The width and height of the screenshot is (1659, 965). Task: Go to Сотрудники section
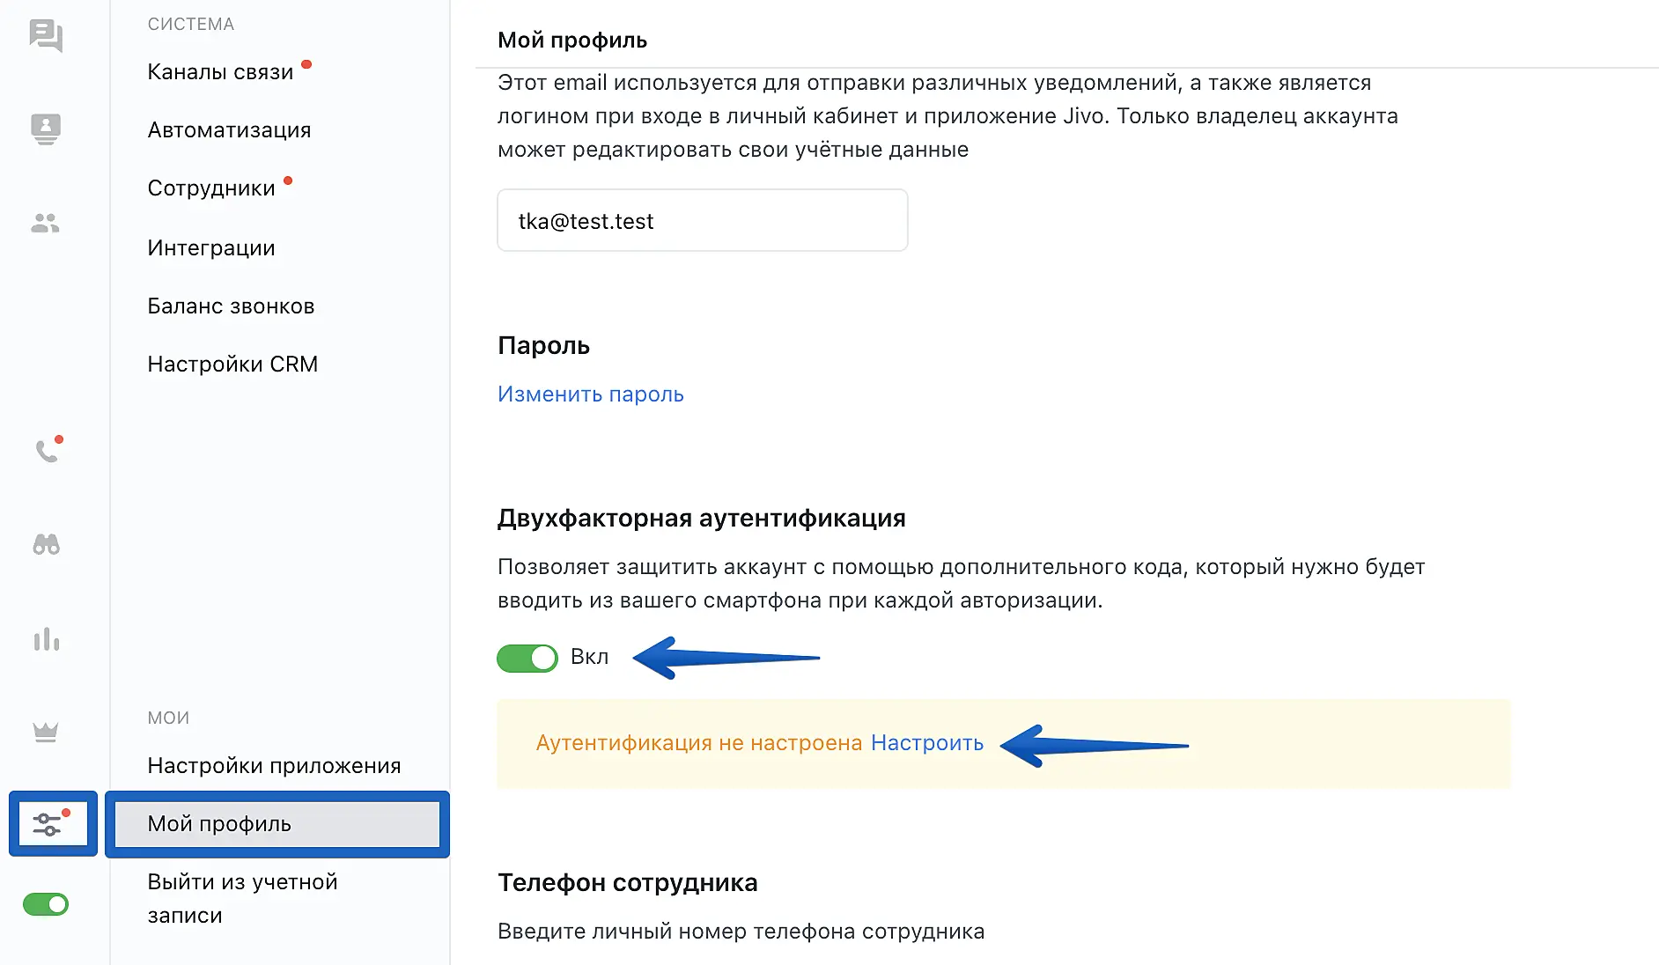[211, 188]
